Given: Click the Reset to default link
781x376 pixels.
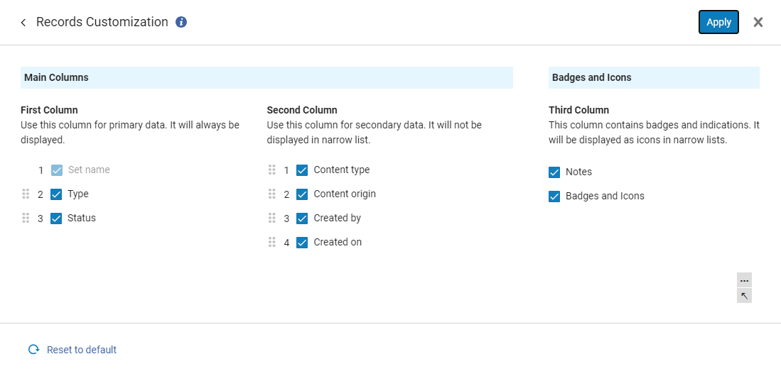Looking at the screenshot, I should tap(82, 350).
